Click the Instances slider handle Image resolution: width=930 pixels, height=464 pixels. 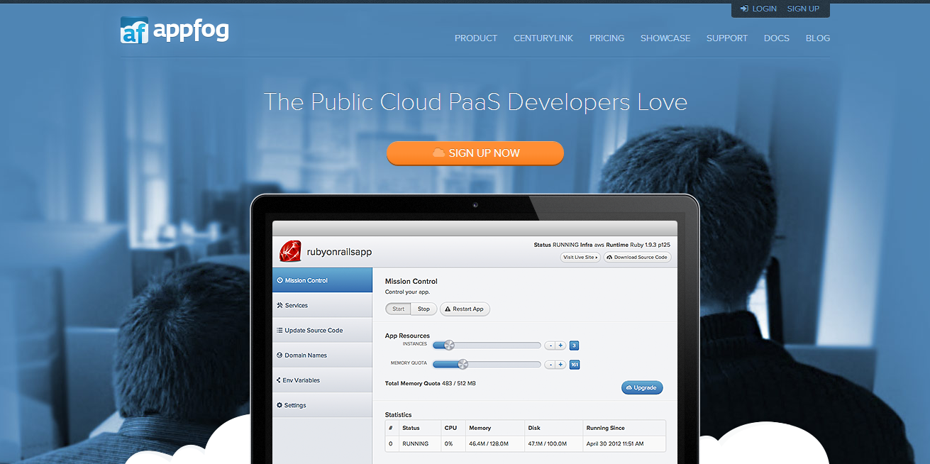click(x=448, y=346)
